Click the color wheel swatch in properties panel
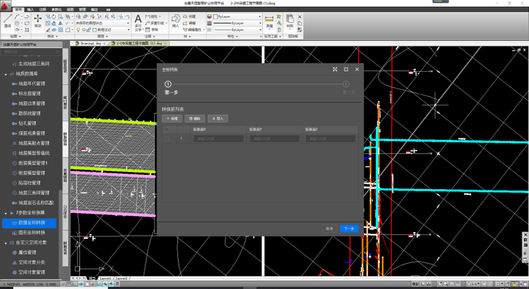The width and height of the screenshot is (529, 289). coord(209,16)
